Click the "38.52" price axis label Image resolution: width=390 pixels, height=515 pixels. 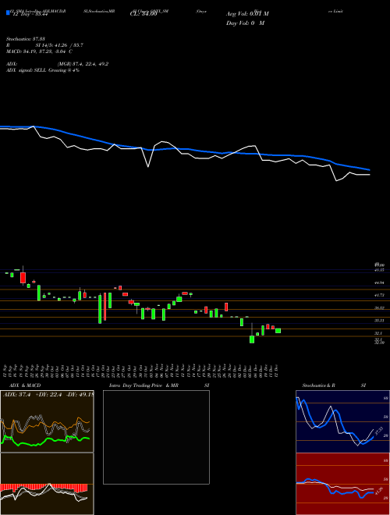379,307
